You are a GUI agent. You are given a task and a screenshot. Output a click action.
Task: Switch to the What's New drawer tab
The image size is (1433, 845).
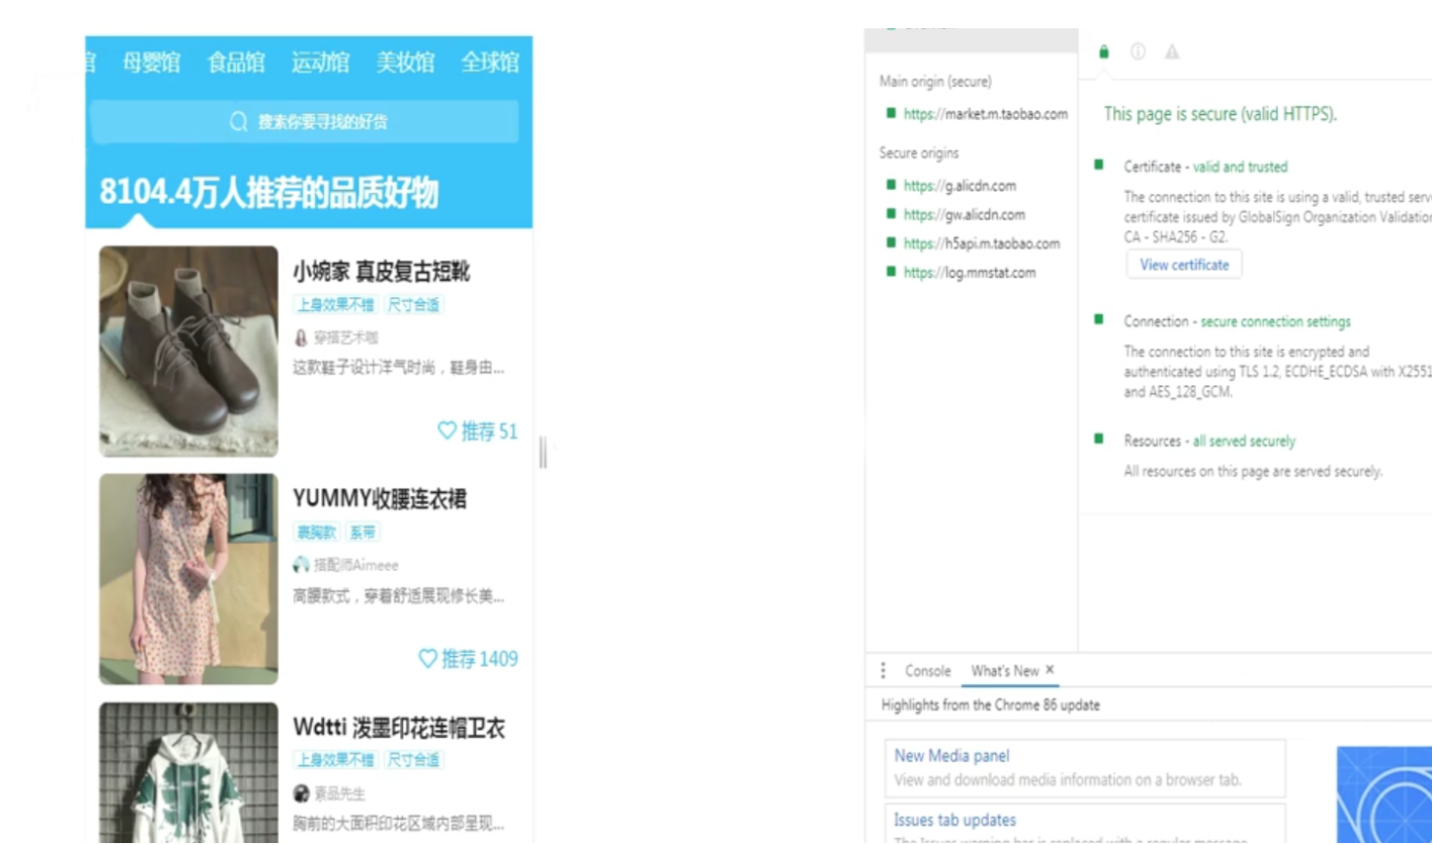tap(1005, 671)
